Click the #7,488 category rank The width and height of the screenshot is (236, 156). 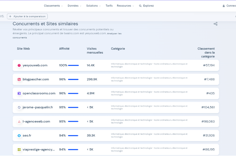click(209, 79)
